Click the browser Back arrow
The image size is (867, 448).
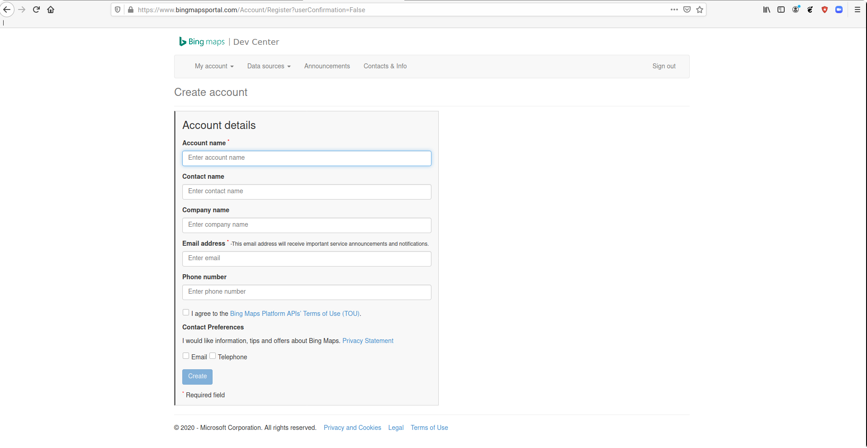coord(7,10)
